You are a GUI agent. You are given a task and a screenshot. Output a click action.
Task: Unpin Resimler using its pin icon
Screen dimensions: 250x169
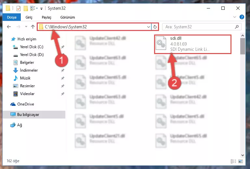pyautogui.click(x=63, y=86)
